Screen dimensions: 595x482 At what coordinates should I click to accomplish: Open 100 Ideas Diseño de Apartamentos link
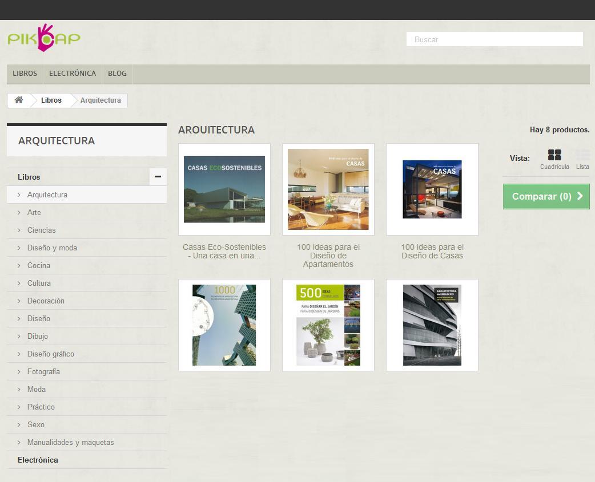pos(328,256)
